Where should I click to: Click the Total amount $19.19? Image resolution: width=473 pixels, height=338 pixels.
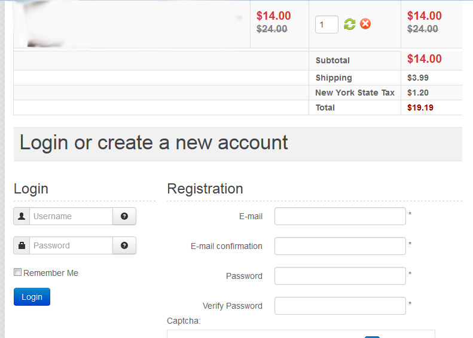[420, 107]
